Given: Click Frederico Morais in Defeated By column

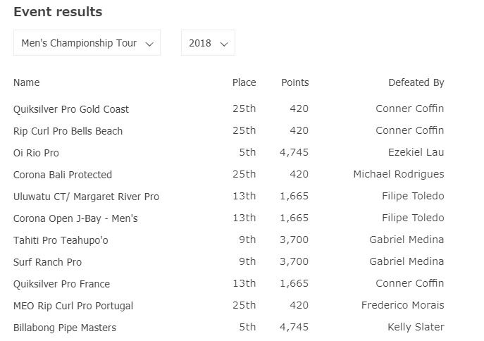Looking at the screenshot, I should tap(402, 305).
